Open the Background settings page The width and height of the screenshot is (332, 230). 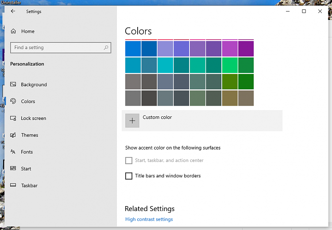(34, 84)
